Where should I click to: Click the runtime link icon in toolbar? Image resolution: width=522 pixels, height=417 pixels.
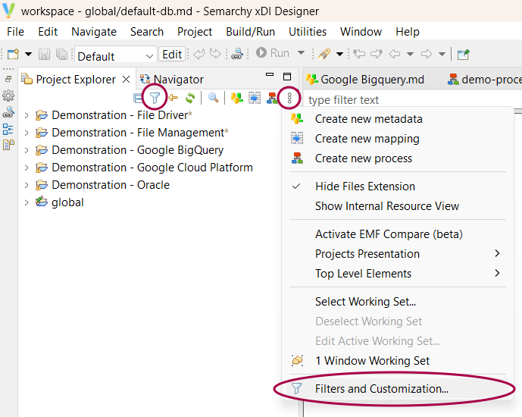click(237, 54)
